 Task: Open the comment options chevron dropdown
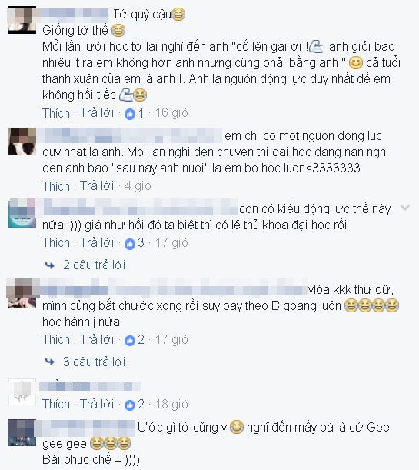tap(405, 208)
